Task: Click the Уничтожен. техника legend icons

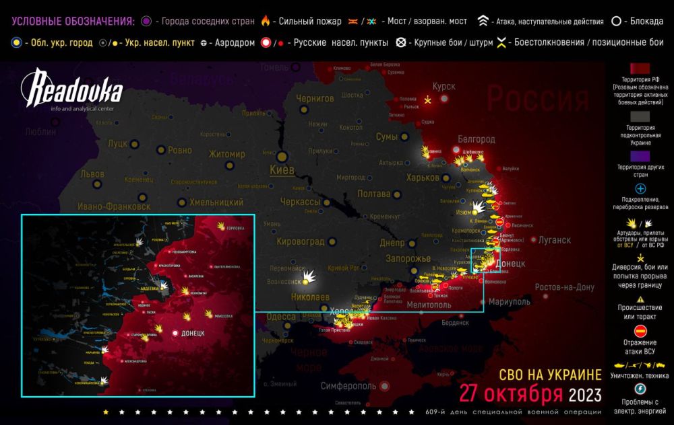Action: 639,365
